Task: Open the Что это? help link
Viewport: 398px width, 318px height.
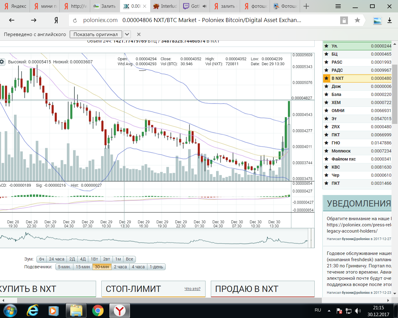Action: (192, 289)
